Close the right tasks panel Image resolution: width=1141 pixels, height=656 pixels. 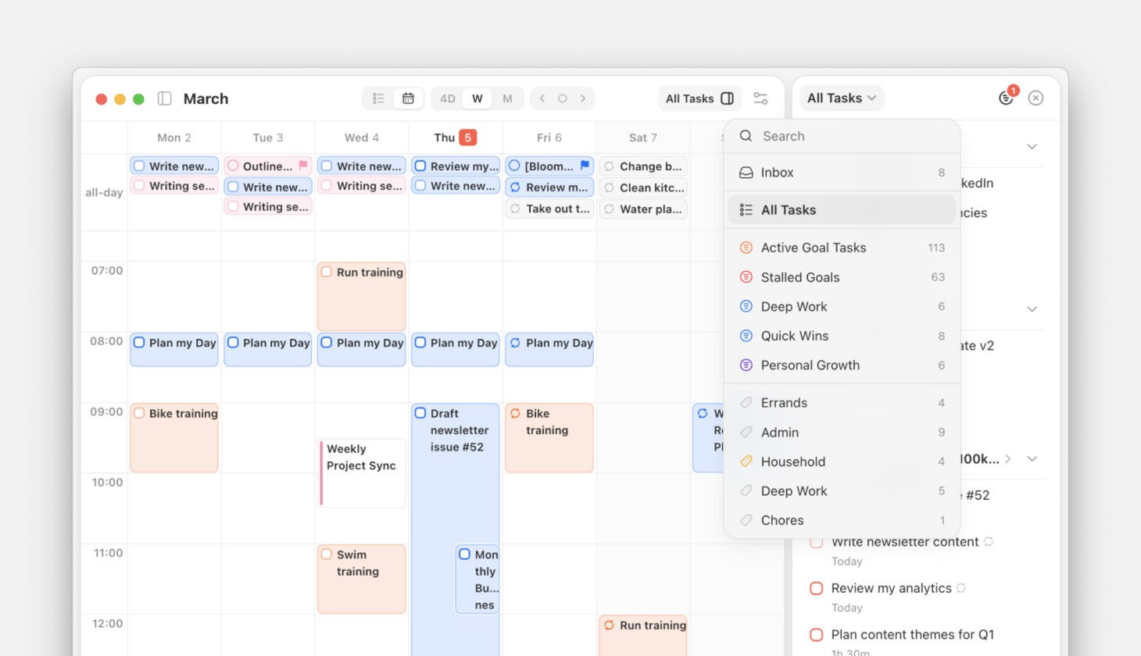tap(1035, 98)
